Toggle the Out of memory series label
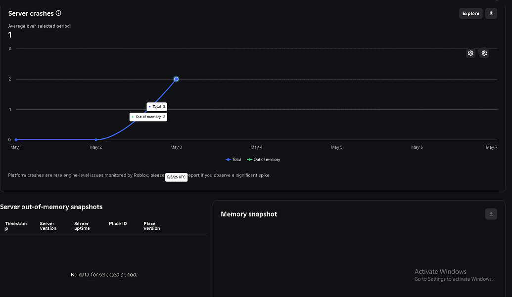This screenshot has height=297, width=512. [x=267, y=160]
